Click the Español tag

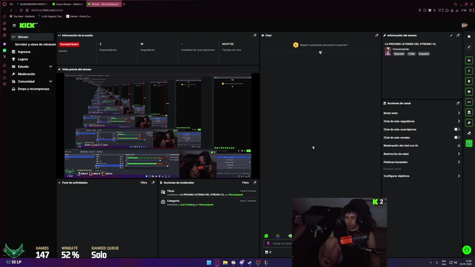tap(424, 54)
